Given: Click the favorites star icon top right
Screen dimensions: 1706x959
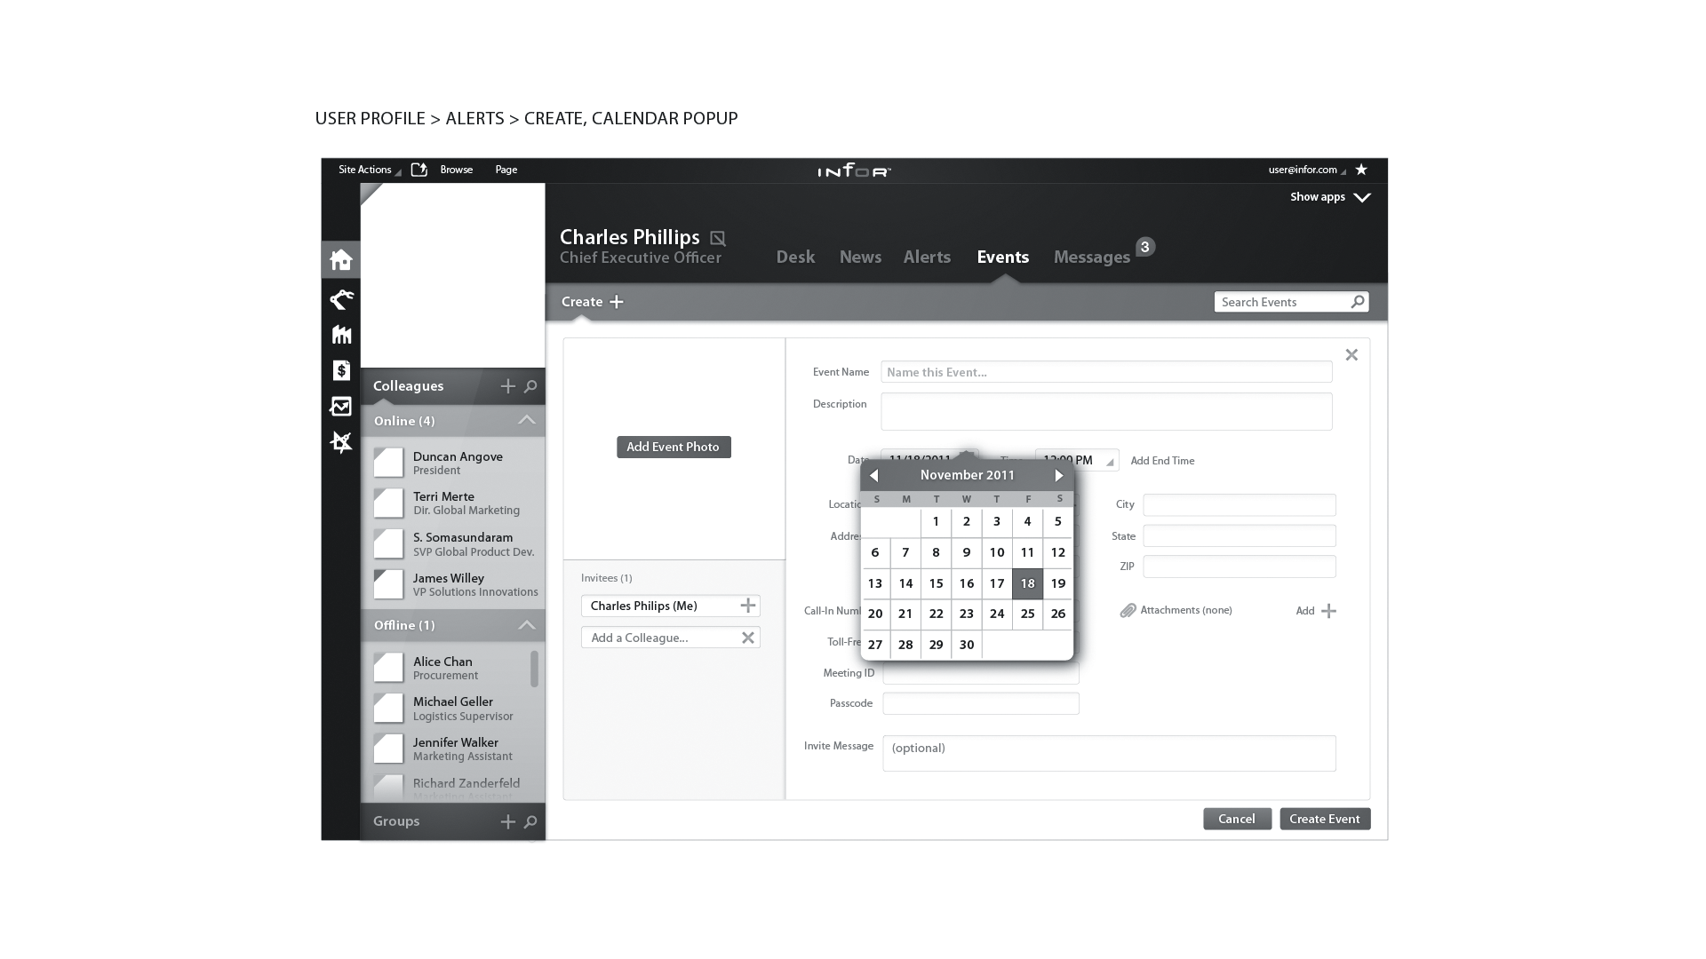Looking at the screenshot, I should pos(1361,170).
